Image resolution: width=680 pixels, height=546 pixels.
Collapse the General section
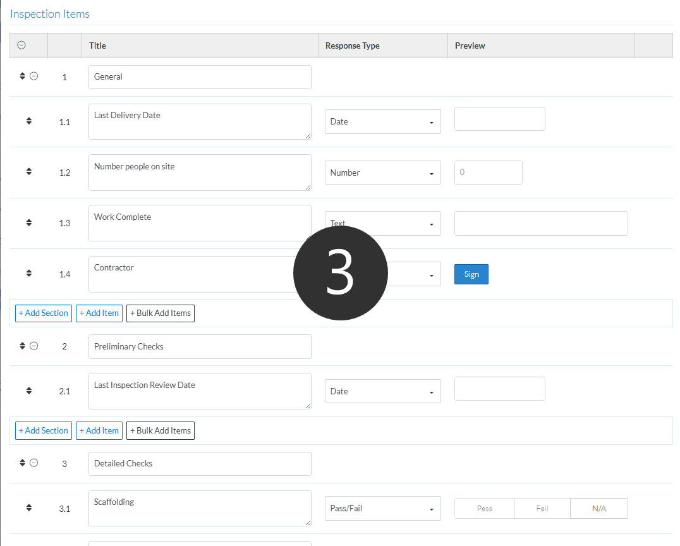point(34,76)
